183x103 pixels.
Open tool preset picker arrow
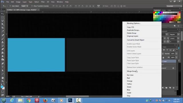coord(7,6)
